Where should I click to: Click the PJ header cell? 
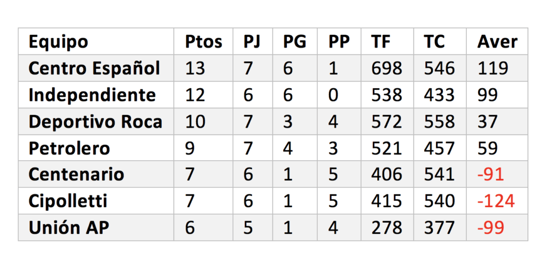pos(252,42)
